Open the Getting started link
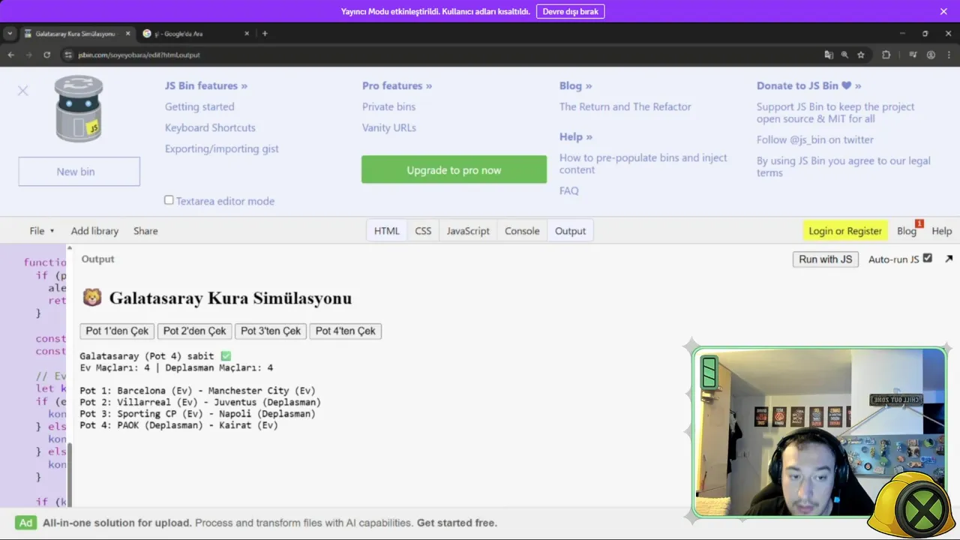The height and width of the screenshot is (540, 960). 199,106
